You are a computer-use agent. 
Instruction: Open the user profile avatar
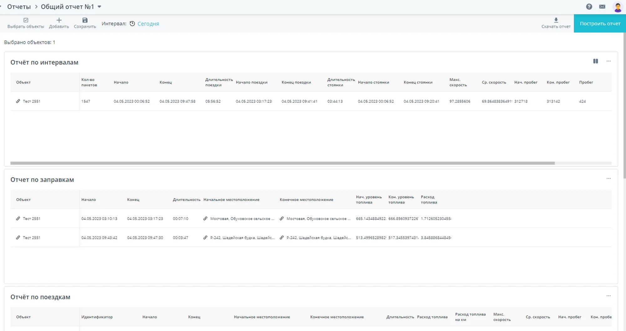[x=618, y=7]
